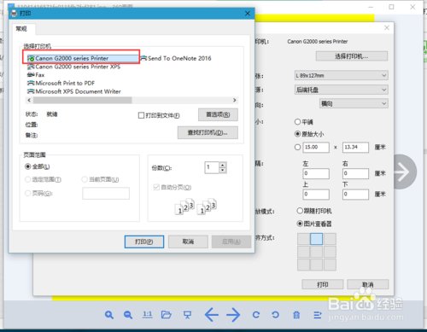Zoom in with the magnifier plus icon
This screenshot has height=332, width=427.
pos(109,315)
